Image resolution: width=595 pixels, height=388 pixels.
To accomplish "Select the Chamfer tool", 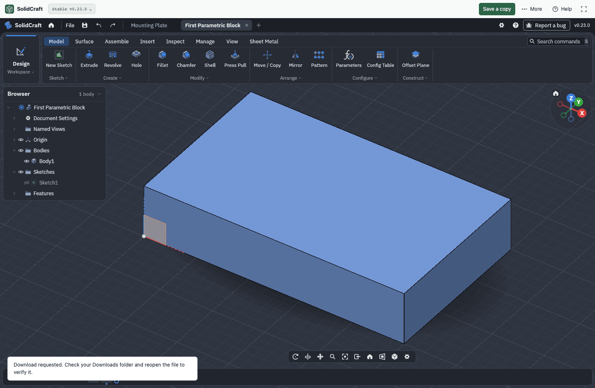I will pos(186,59).
